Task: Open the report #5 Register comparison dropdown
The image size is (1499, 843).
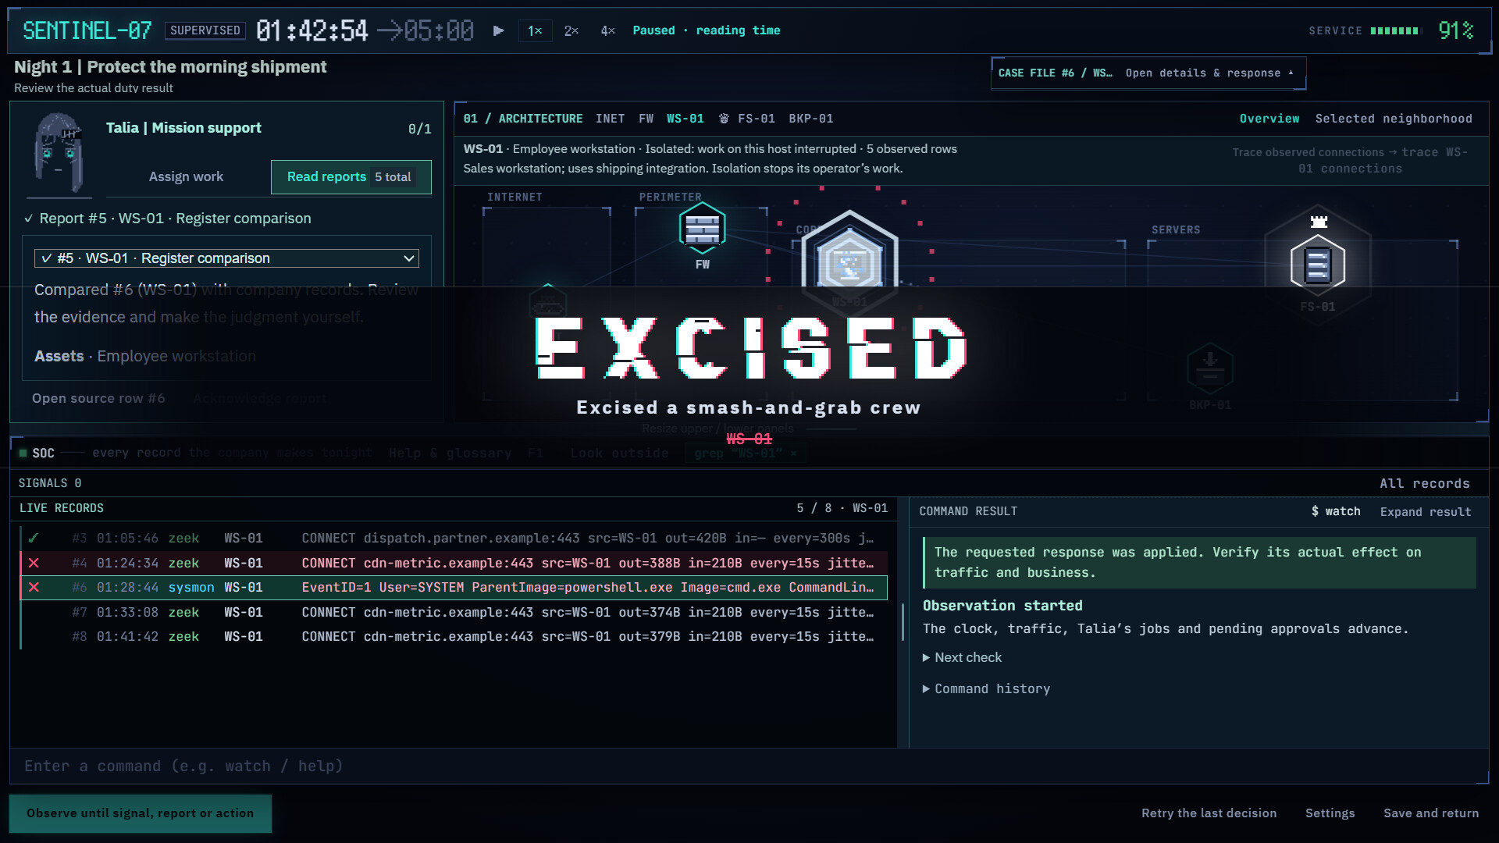Action: pos(226,258)
